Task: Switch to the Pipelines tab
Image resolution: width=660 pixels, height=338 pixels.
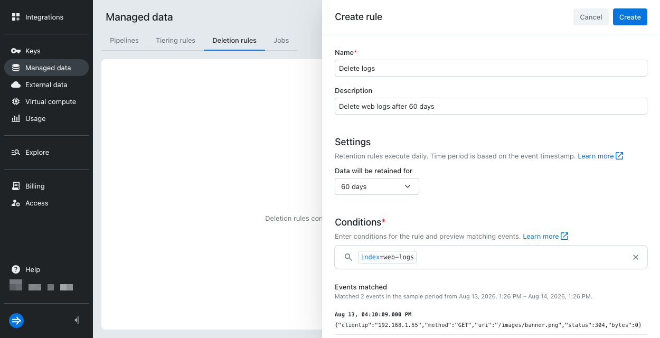Action: 124,40
